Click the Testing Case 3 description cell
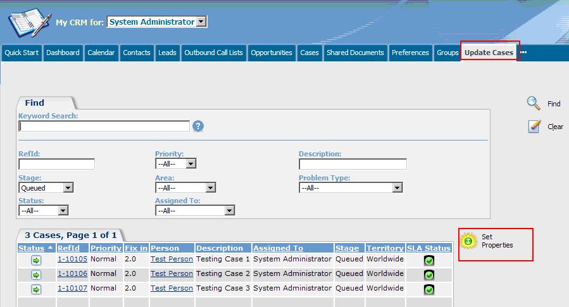This screenshot has height=307, width=569. click(223, 288)
